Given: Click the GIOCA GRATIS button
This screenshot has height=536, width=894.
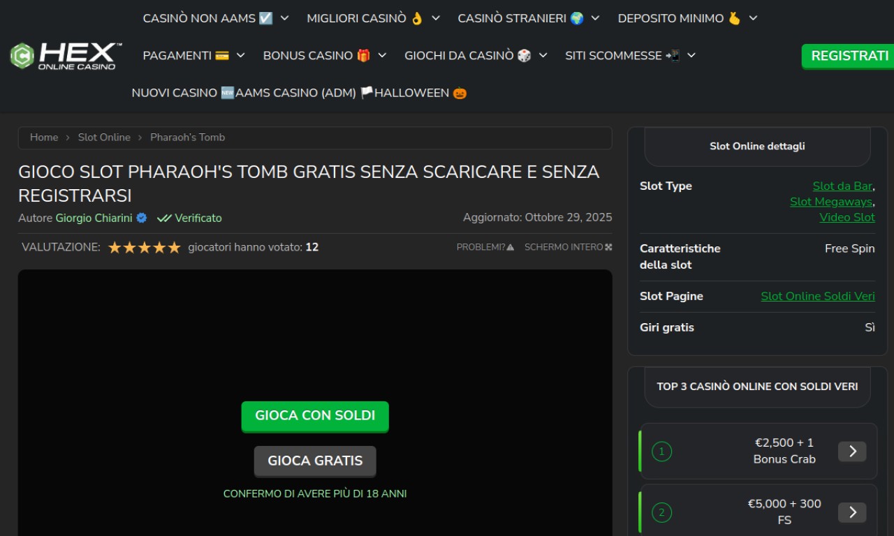Looking at the screenshot, I should tap(315, 461).
